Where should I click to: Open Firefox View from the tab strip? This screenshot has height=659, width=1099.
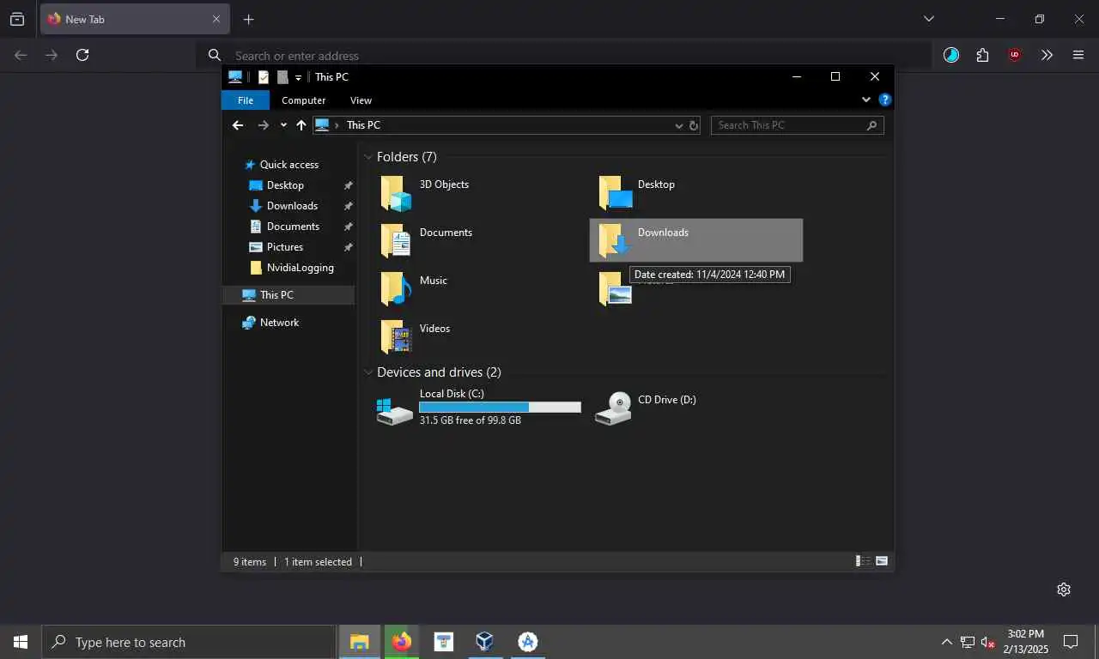pos(17,19)
